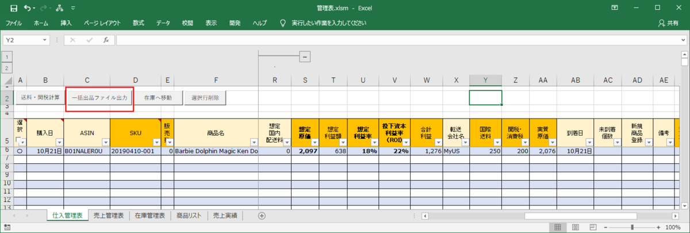The image size is (690, 233).
Task: Switch to Normal view icon in status bar
Action: 557,227
